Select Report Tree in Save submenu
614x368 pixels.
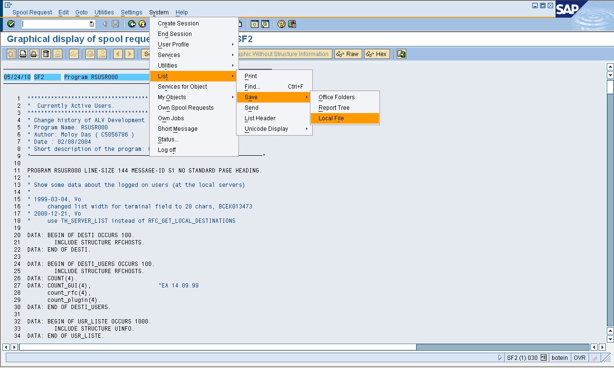(x=345, y=108)
